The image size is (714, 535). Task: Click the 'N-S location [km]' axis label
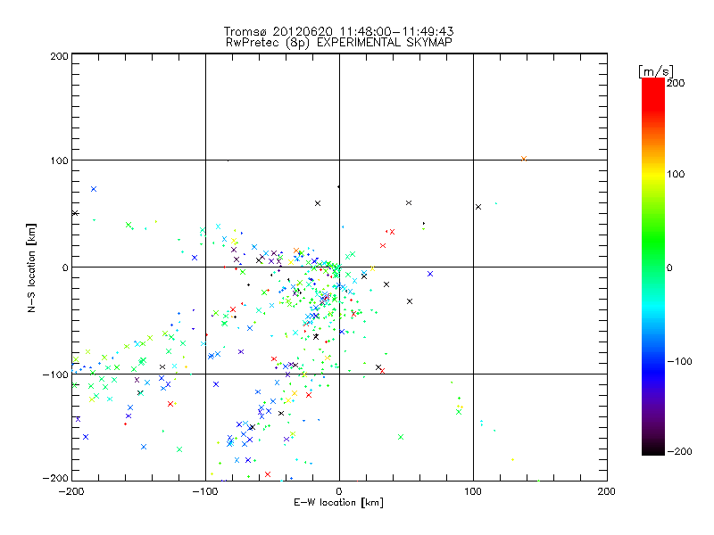(31, 268)
